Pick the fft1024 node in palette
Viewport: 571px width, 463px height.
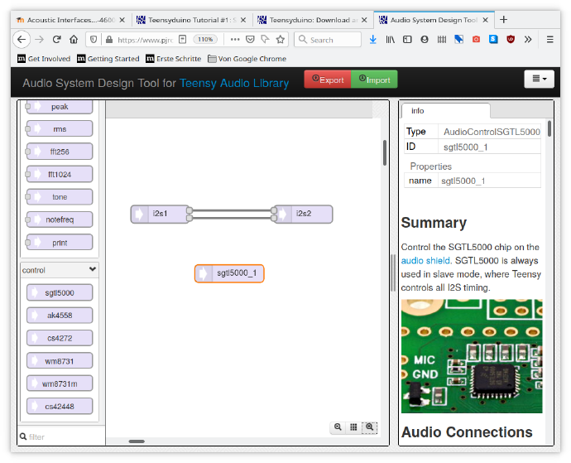60,174
